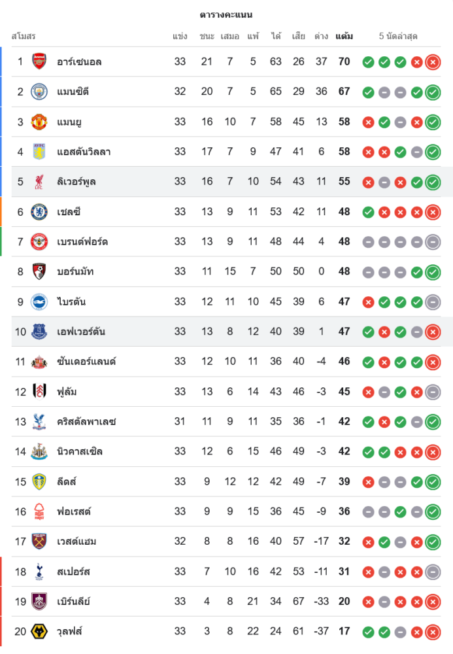Sort by the แต้ม points column header

(344, 36)
